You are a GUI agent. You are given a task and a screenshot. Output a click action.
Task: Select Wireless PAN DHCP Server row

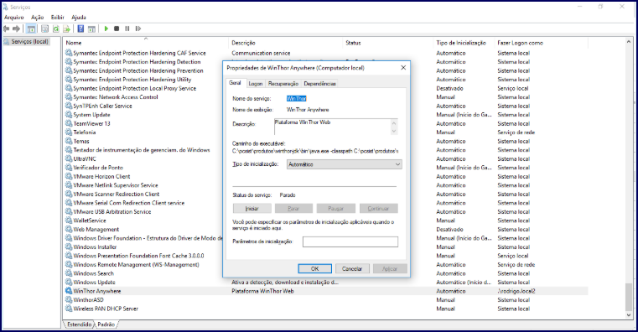[106, 309]
